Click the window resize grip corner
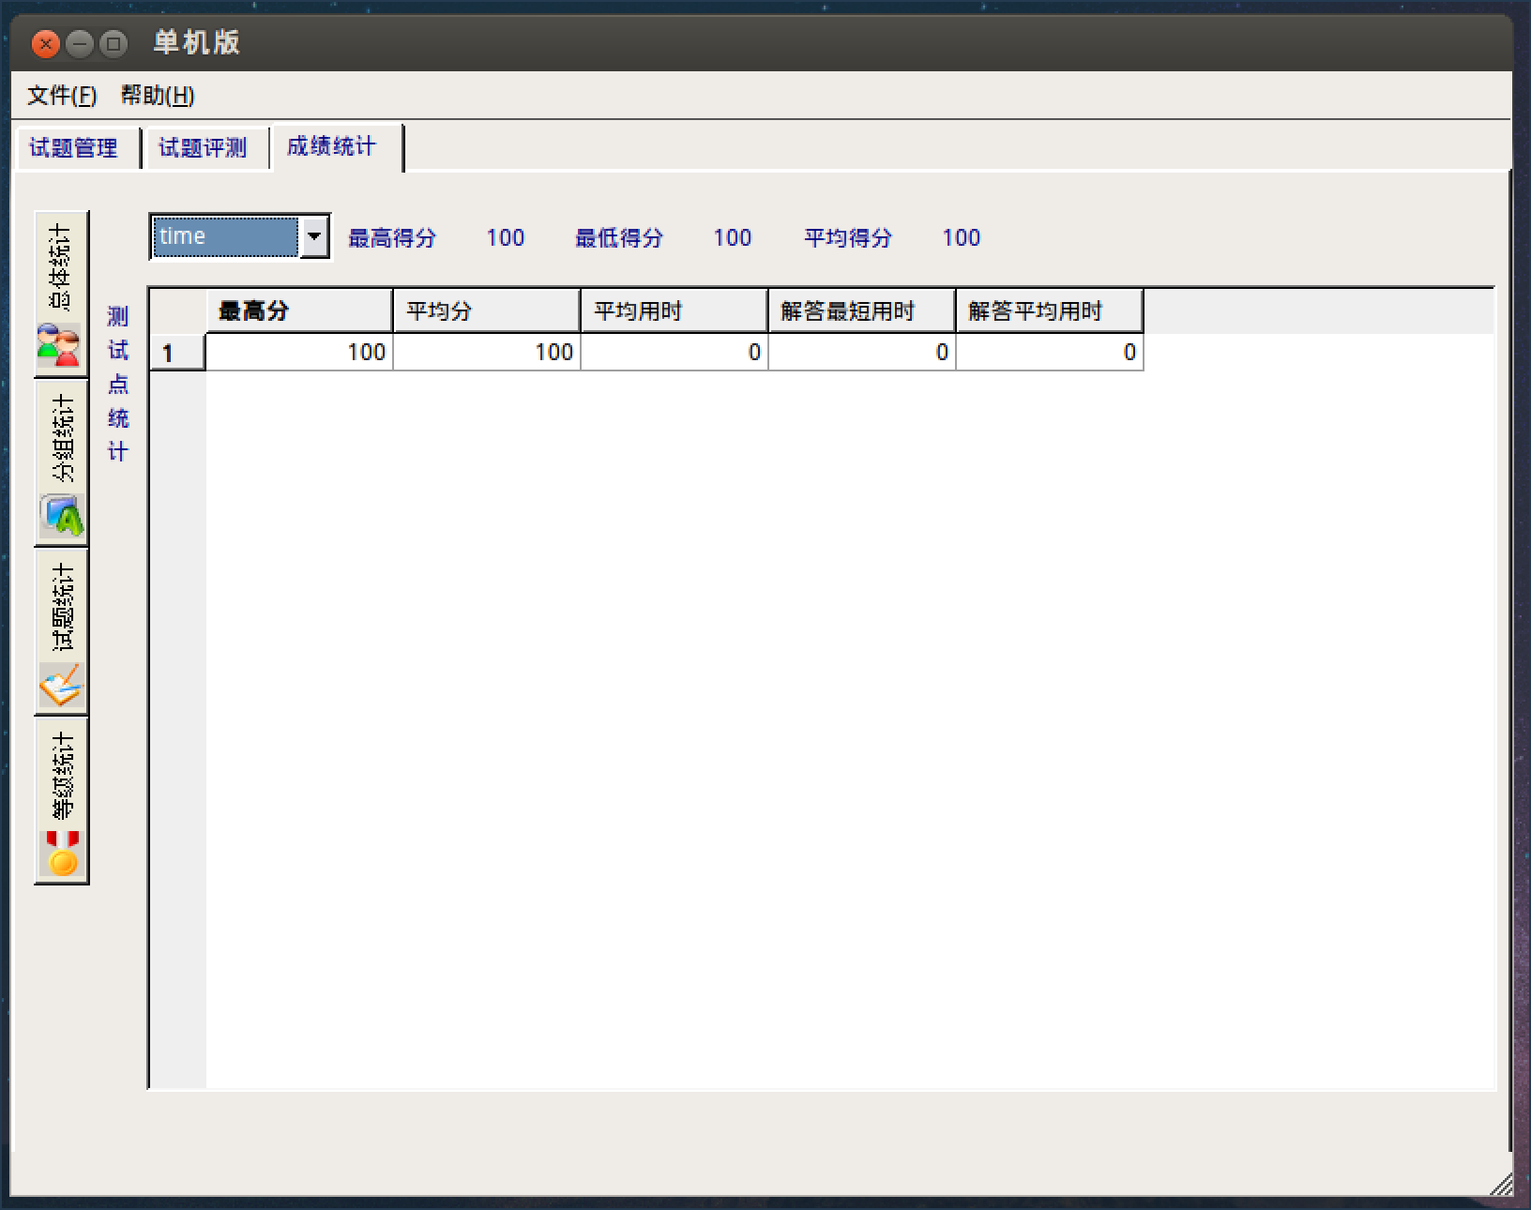This screenshot has width=1531, height=1210. click(1501, 1185)
